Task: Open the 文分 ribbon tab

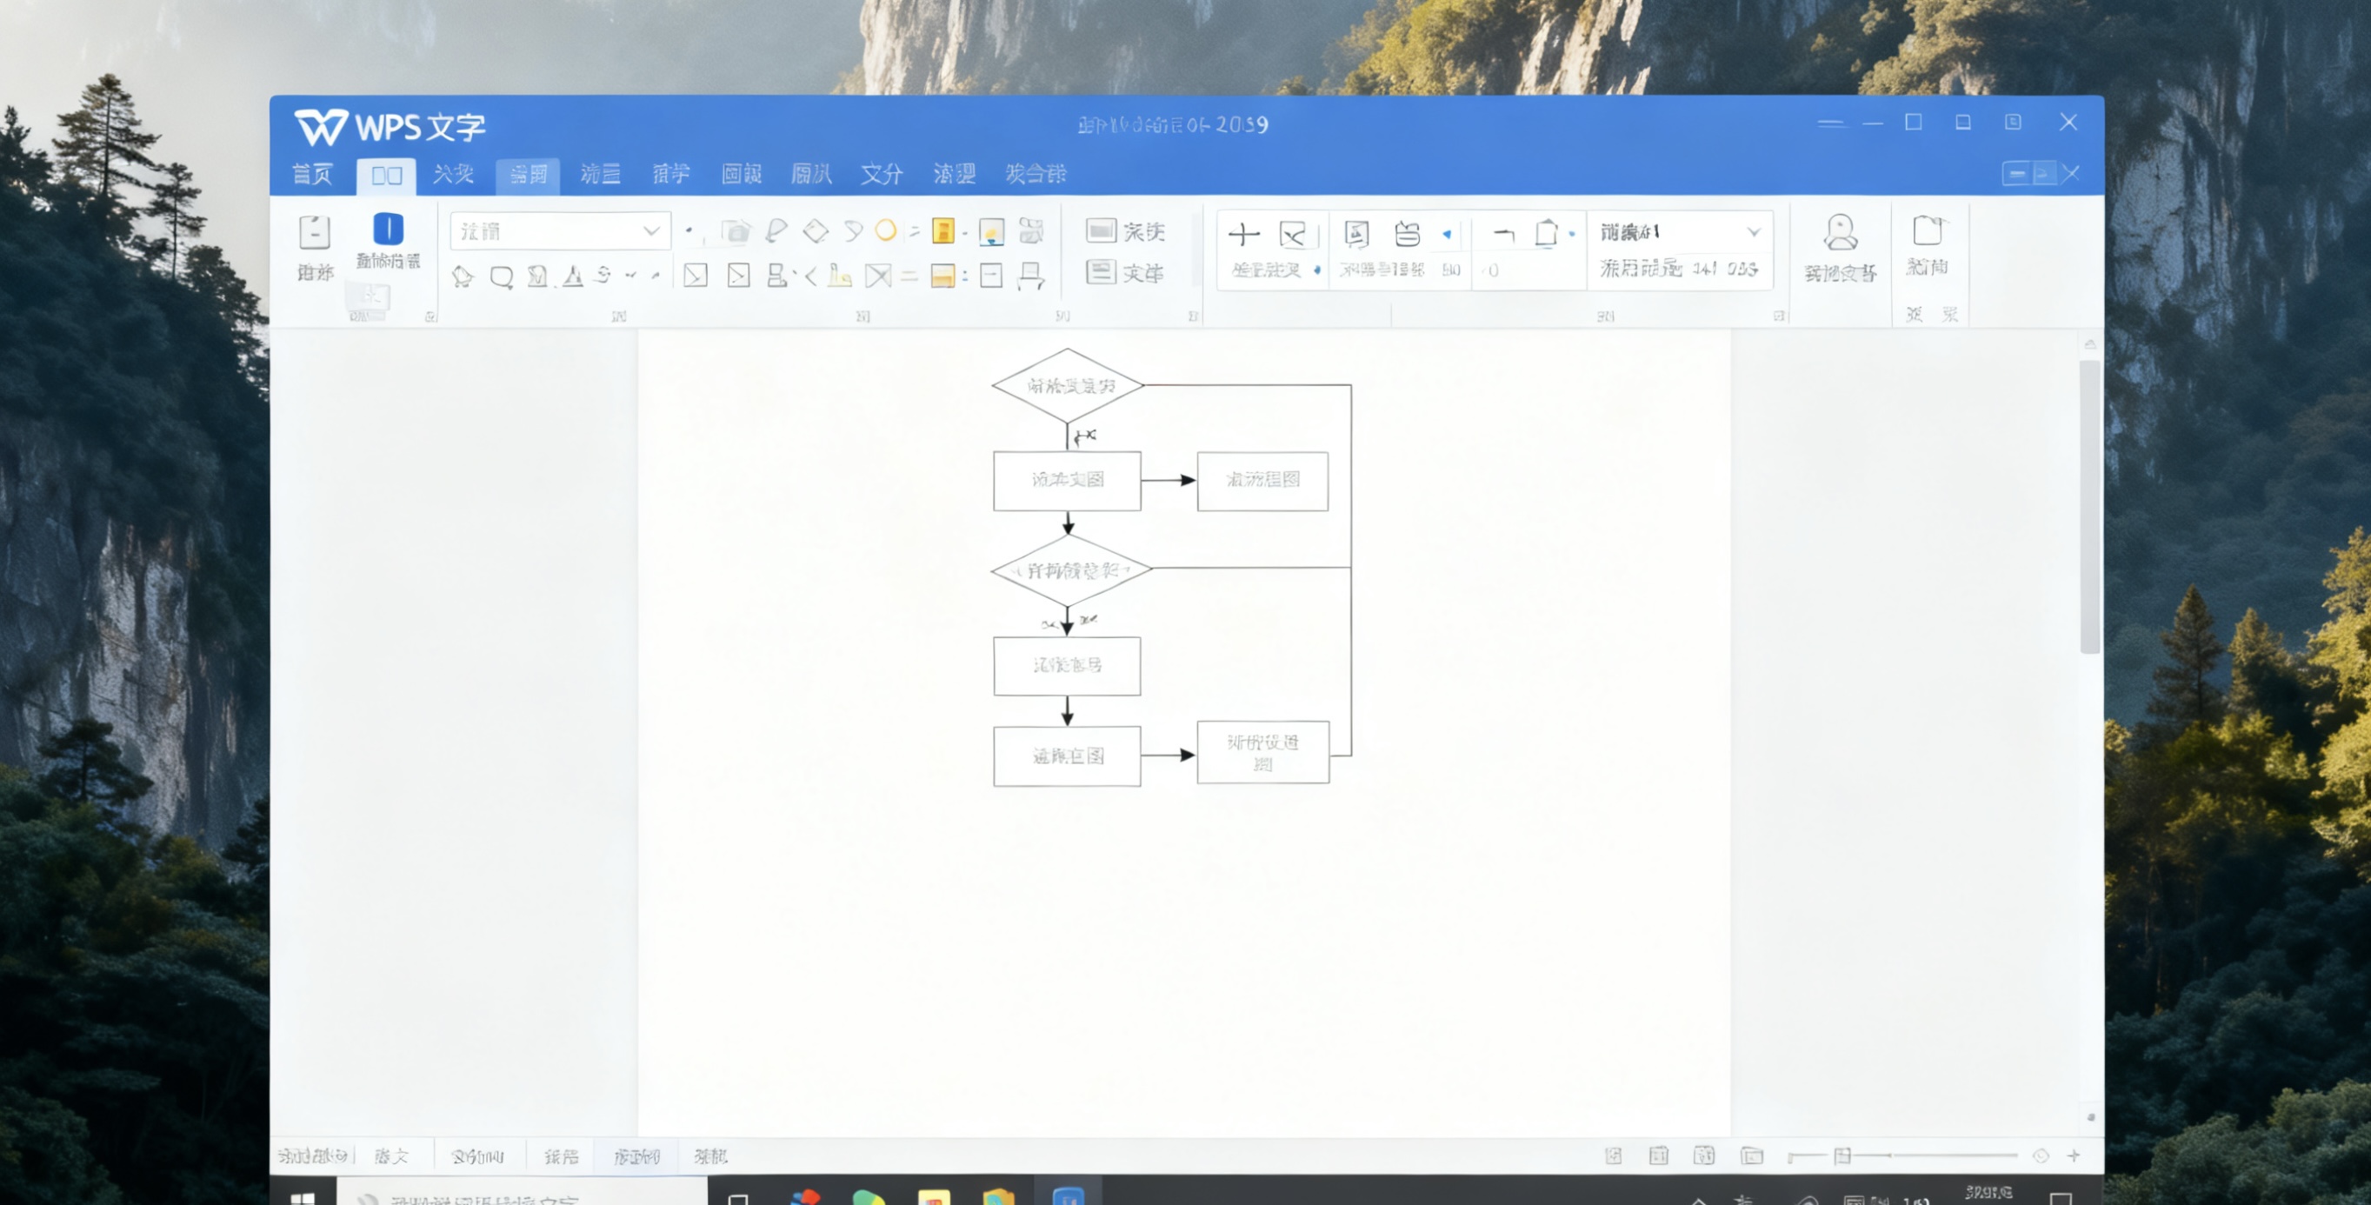Action: coord(881,174)
